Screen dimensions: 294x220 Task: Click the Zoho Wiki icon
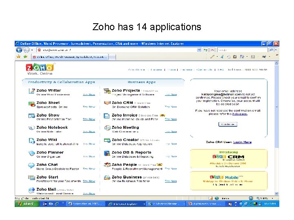tap(32, 141)
